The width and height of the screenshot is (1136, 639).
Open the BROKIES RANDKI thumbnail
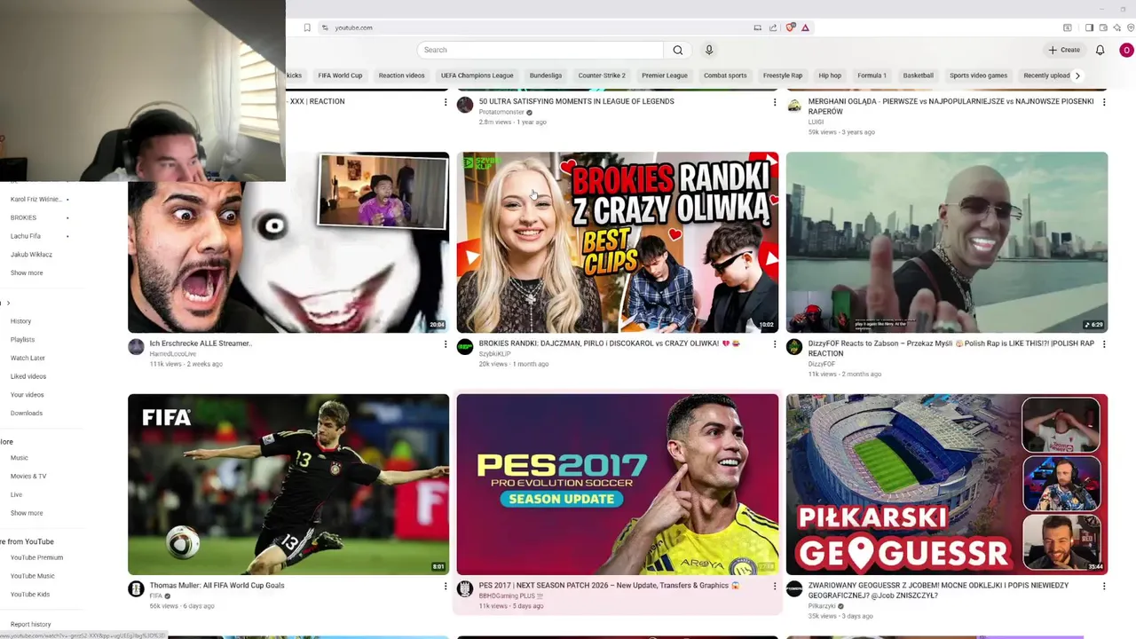click(x=618, y=242)
